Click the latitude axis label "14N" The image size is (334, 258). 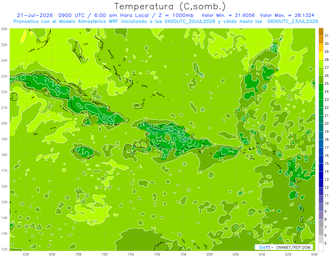pos(4,217)
